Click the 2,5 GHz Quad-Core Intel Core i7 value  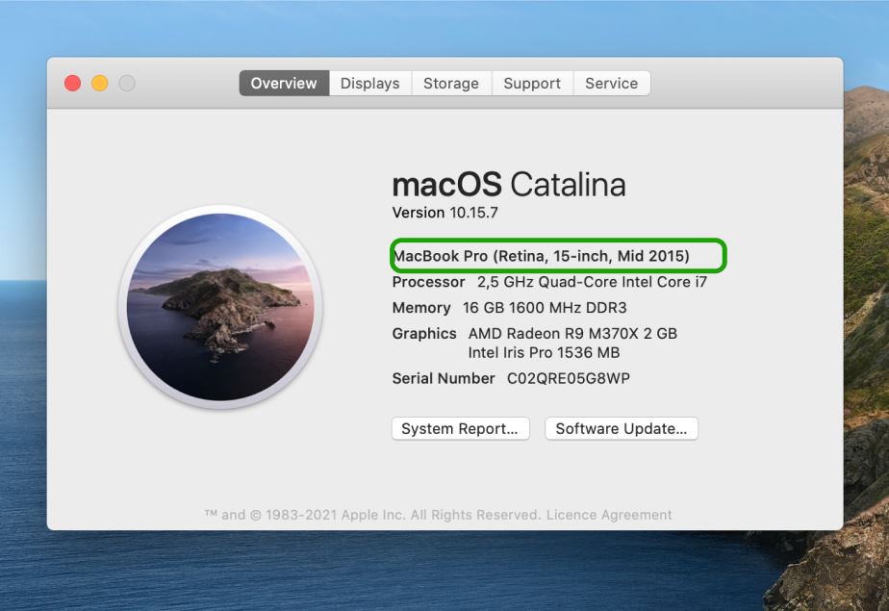(592, 282)
